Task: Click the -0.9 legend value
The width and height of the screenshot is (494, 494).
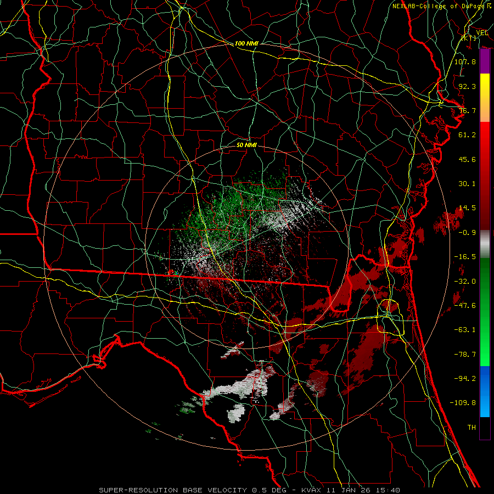Action: point(467,233)
